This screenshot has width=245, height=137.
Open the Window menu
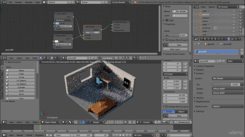(29, 2)
